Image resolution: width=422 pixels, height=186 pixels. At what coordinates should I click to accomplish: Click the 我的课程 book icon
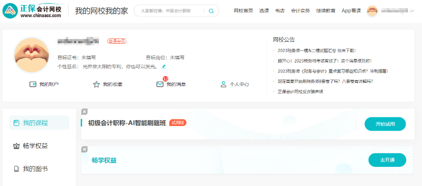[x=17, y=123]
